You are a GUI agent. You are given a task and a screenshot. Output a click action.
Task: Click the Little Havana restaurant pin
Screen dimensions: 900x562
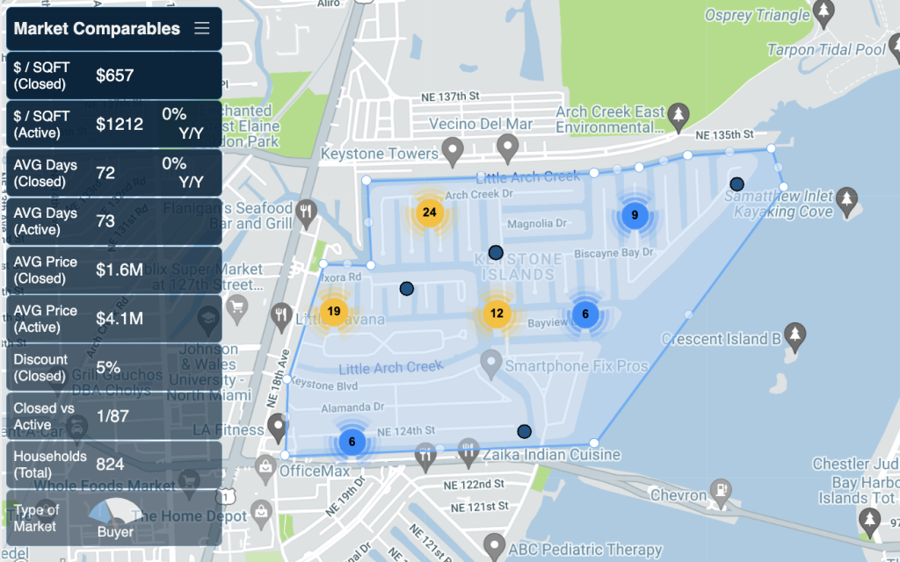(x=281, y=318)
